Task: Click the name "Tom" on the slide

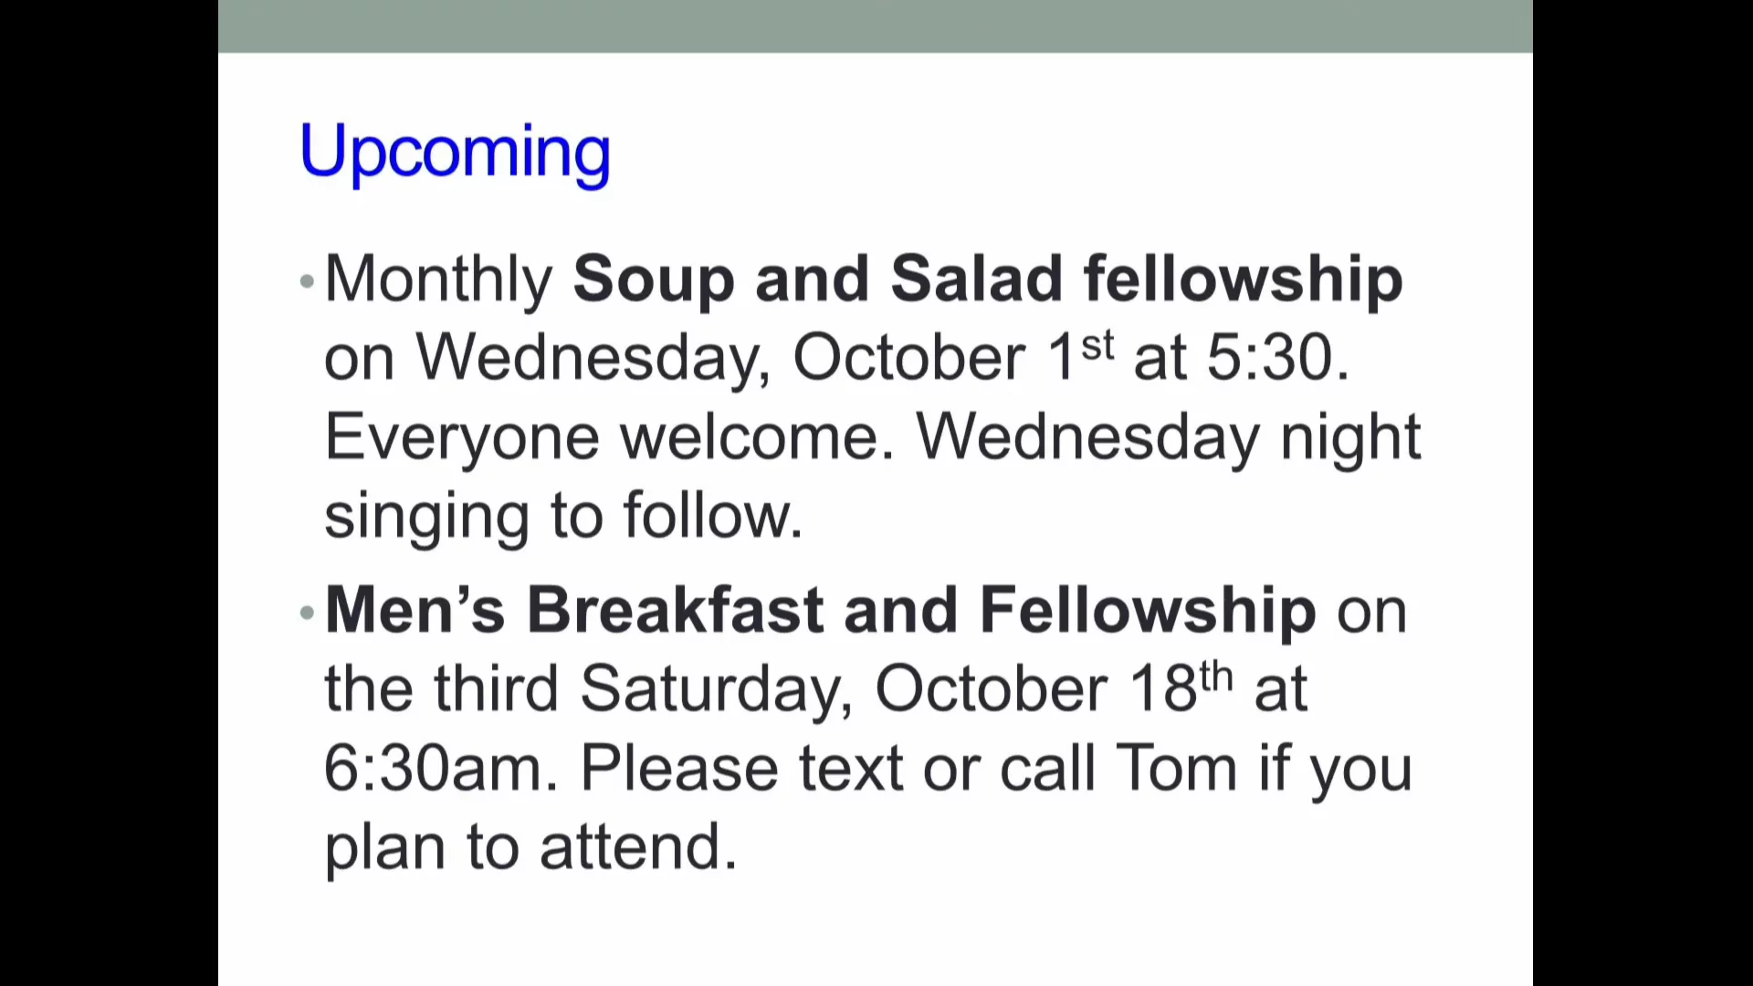Action: (x=1176, y=768)
